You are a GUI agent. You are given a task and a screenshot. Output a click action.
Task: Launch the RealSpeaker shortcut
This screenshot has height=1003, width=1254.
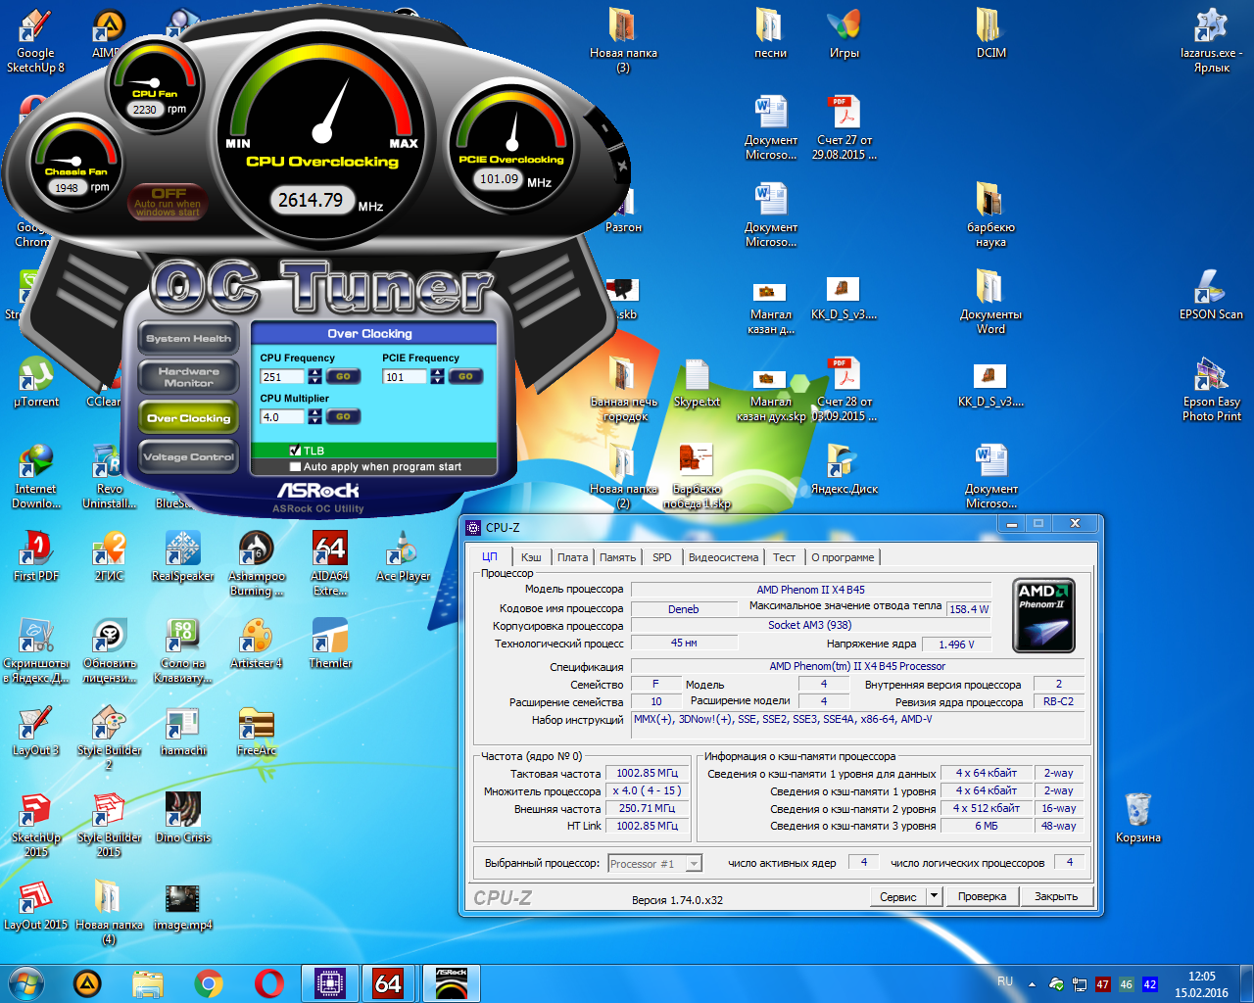click(x=183, y=557)
